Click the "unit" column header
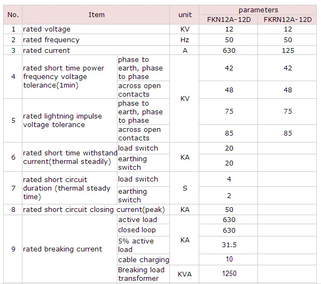 185,15
